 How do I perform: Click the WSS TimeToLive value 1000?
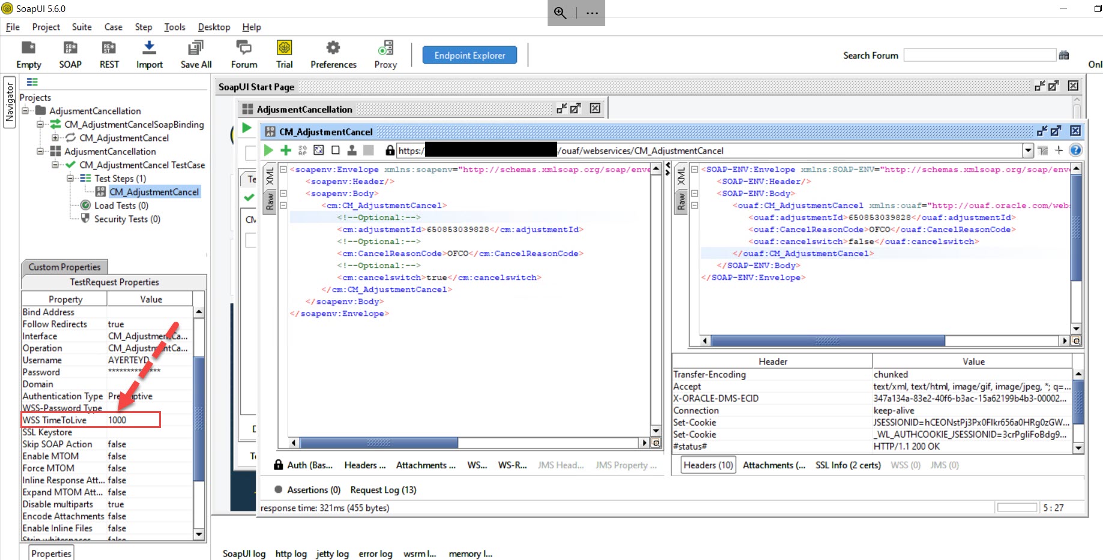[150, 420]
